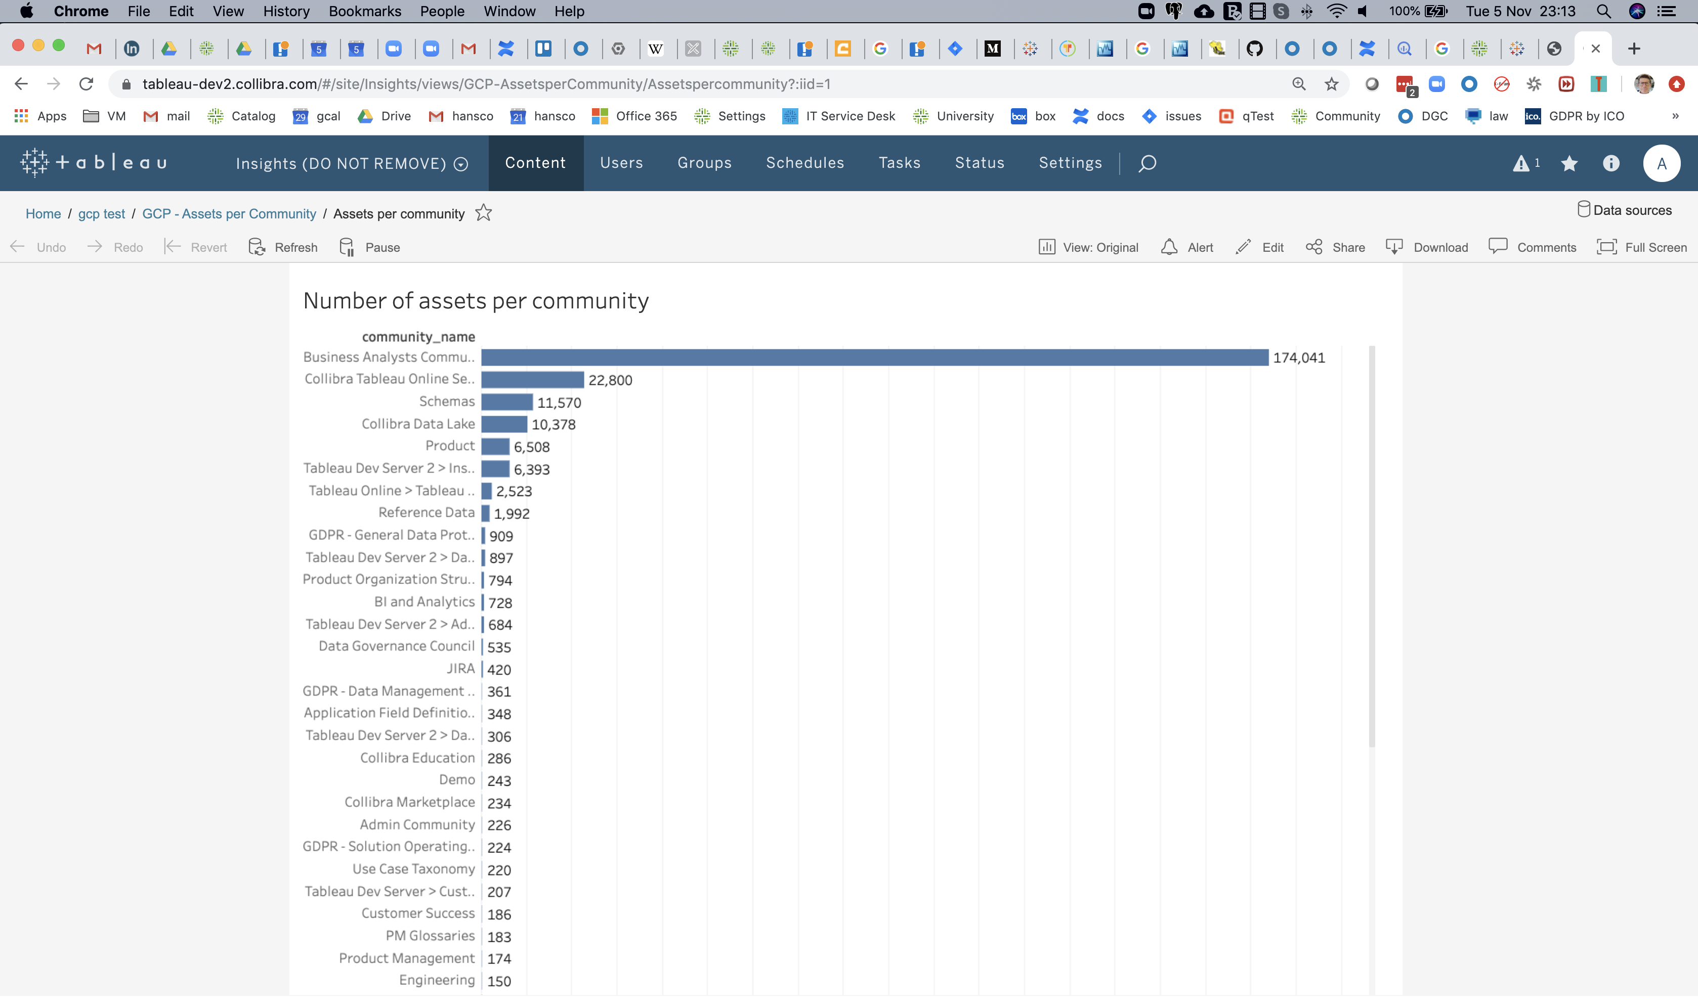Click the 174,041 value label
The height and width of the screenshot is (997, 1698).
[x=1298, y=357]
